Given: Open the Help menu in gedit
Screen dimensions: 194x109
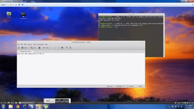Looking at the screenshot, I should (x=46, y=45).
